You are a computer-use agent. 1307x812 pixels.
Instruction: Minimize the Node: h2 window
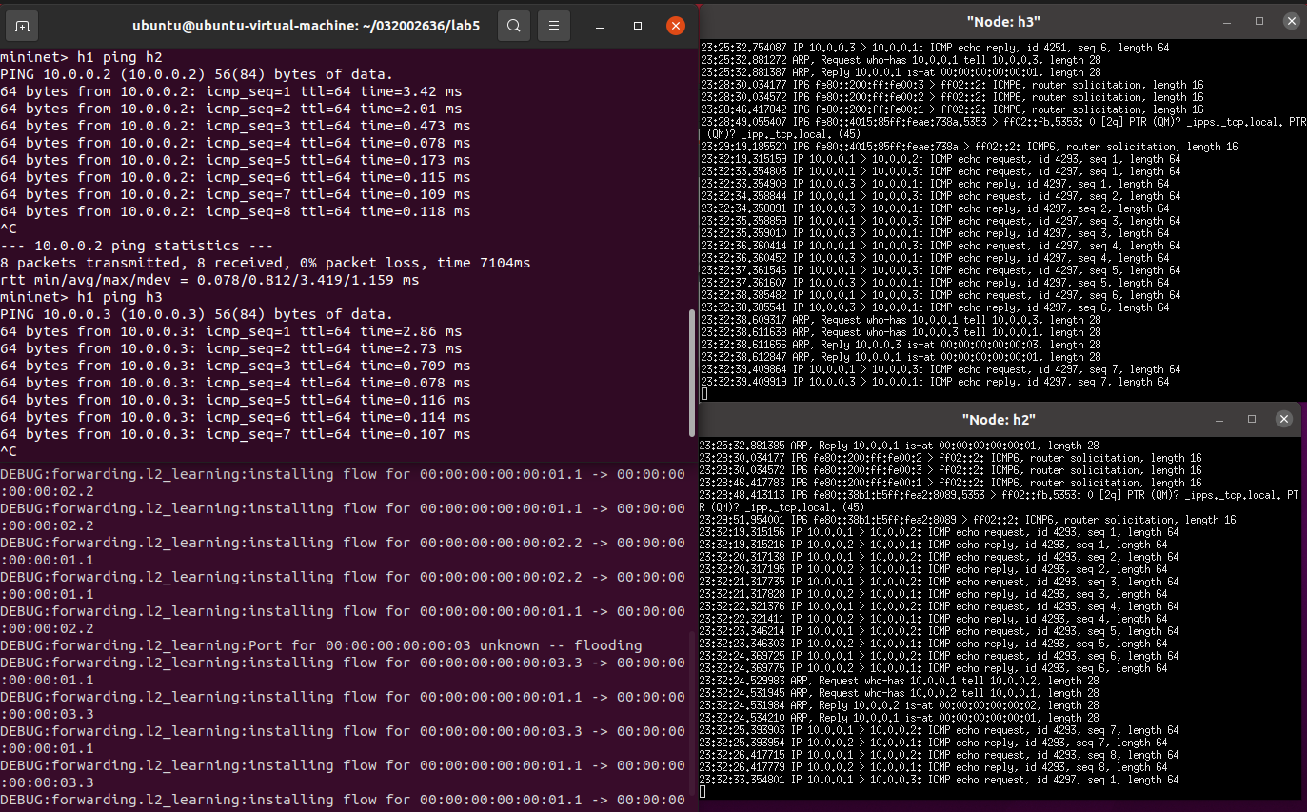(x=1221, y=419)
